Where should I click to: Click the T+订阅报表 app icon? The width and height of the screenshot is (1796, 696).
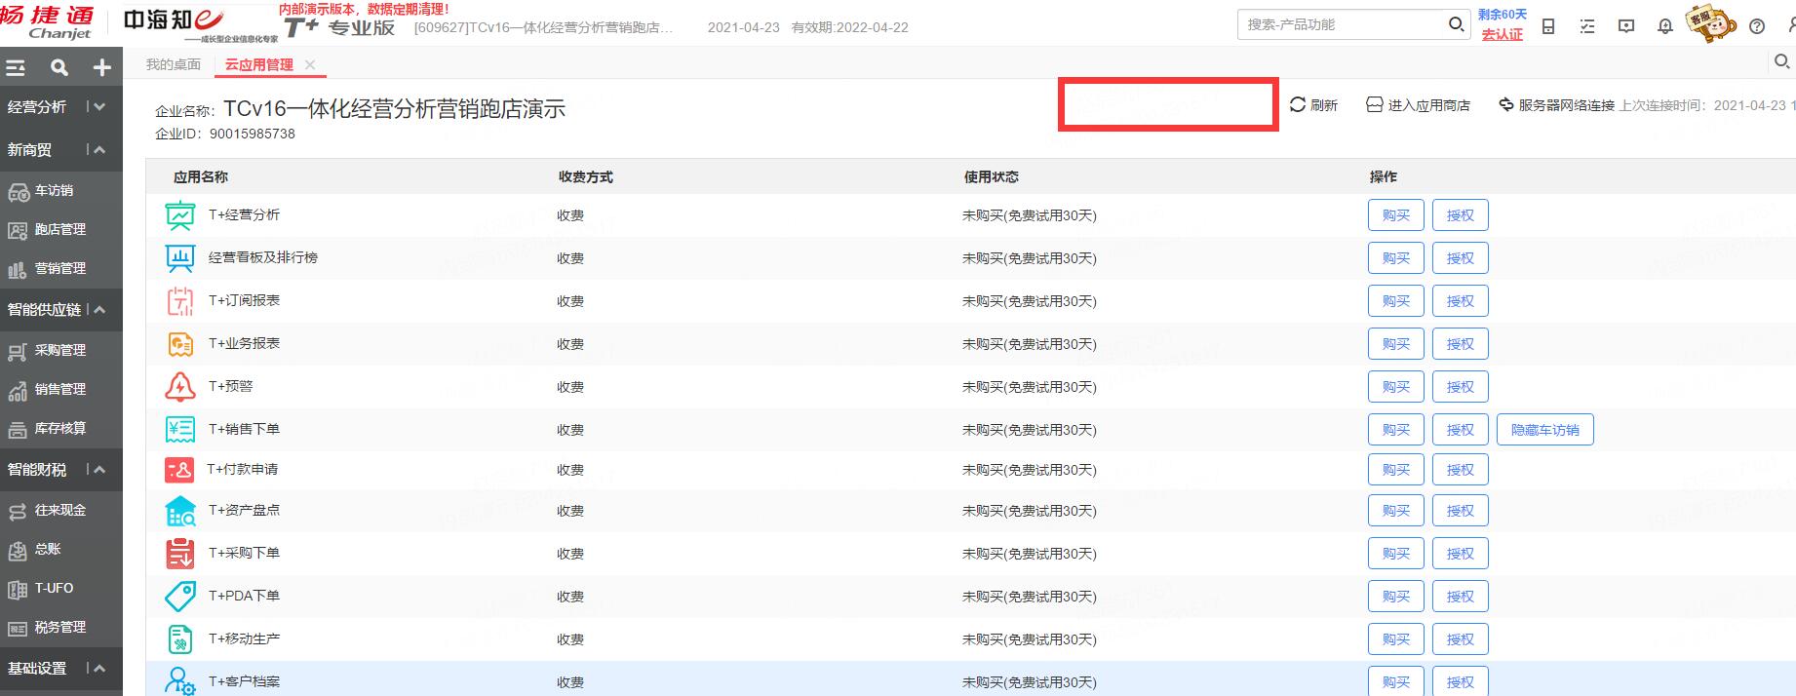click(180, 301)
